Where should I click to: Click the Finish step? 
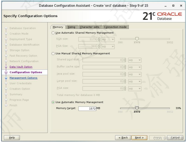[13, 105]
